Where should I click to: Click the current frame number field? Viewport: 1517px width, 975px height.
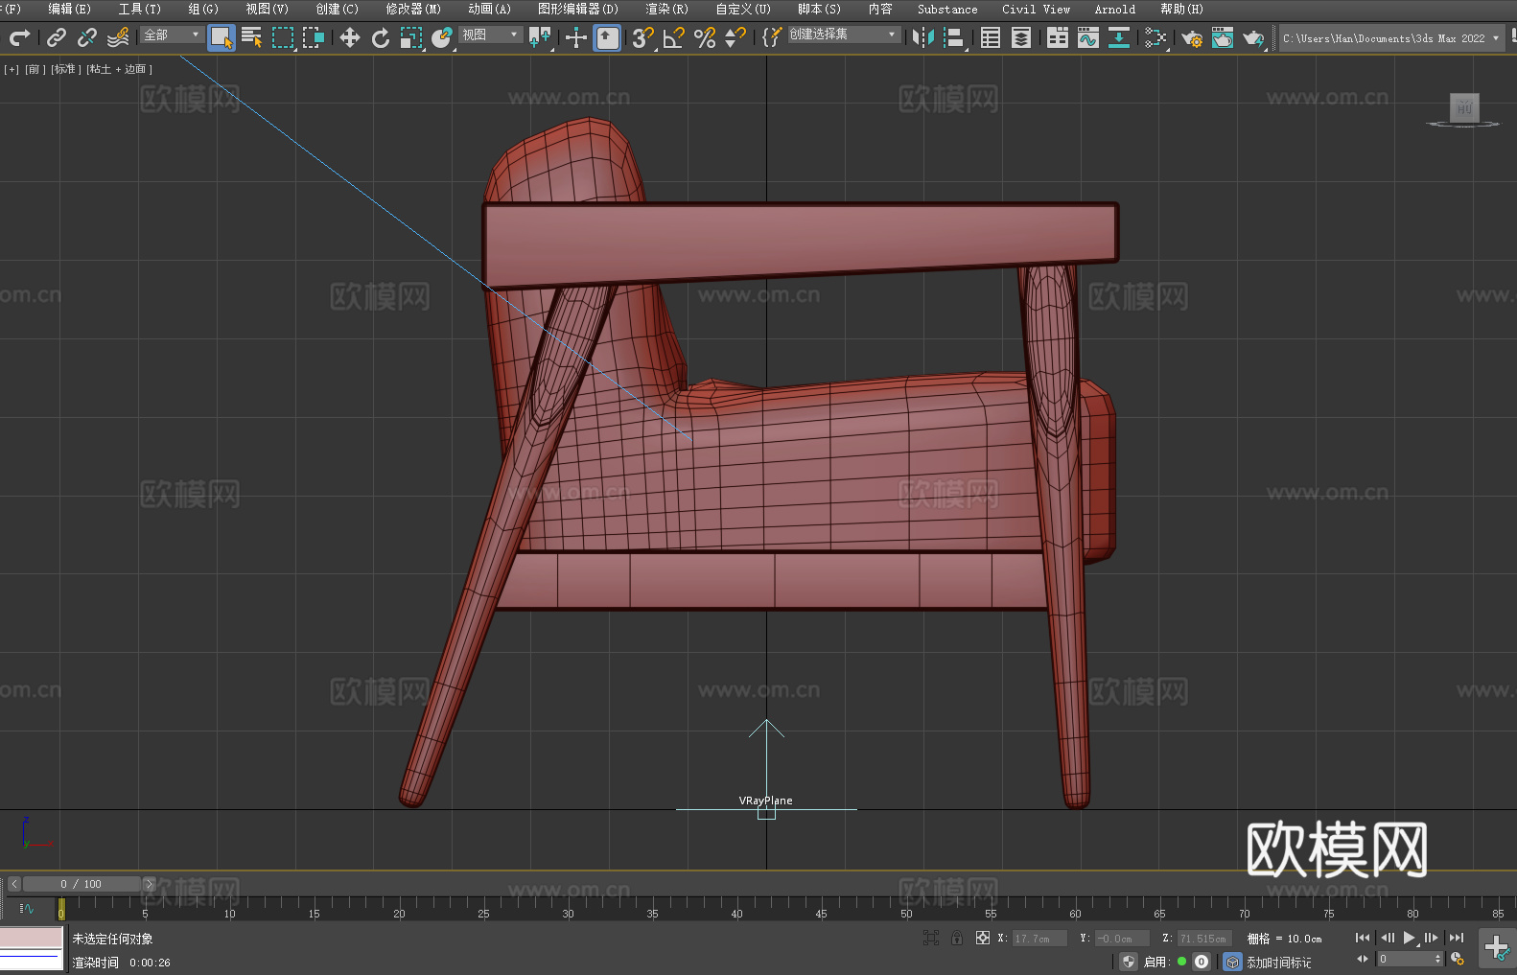(1405, 959)
